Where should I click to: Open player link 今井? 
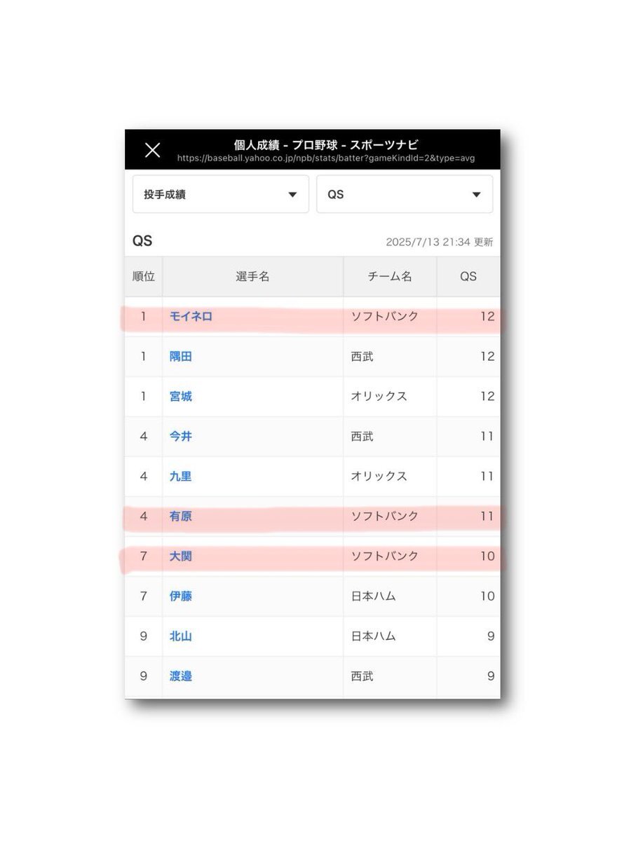181,436
